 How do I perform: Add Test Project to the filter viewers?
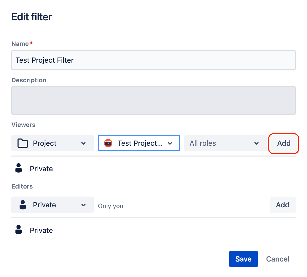[x=284, y=143]
